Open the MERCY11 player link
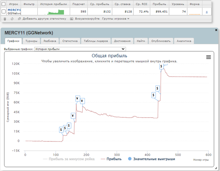Screen dimensions: 220x171 click(x=14, y=10)
